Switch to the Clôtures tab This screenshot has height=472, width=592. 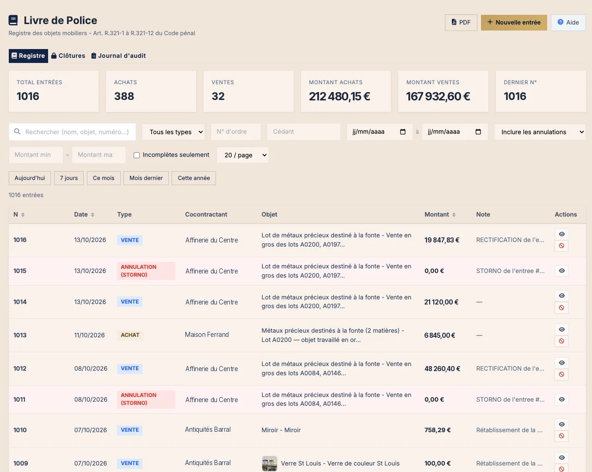coord(68,56)
